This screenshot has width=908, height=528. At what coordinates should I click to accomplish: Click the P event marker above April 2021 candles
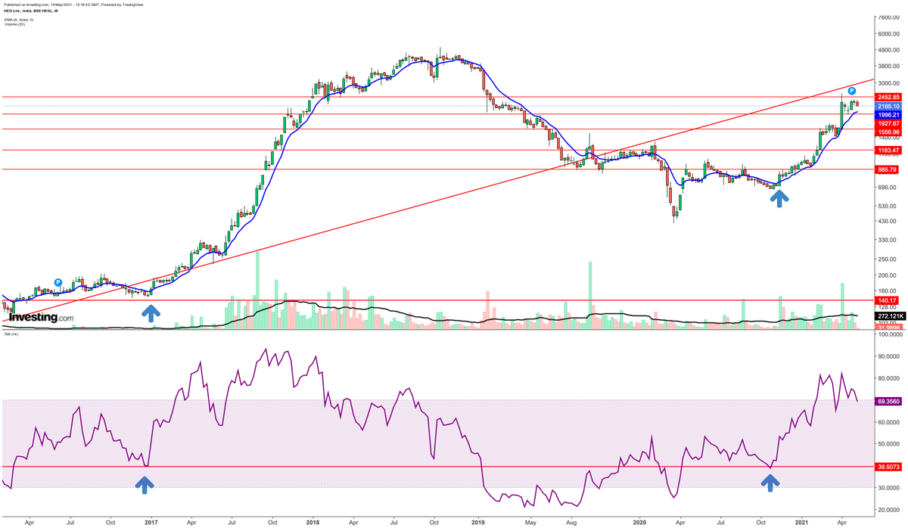coord(851,91)
